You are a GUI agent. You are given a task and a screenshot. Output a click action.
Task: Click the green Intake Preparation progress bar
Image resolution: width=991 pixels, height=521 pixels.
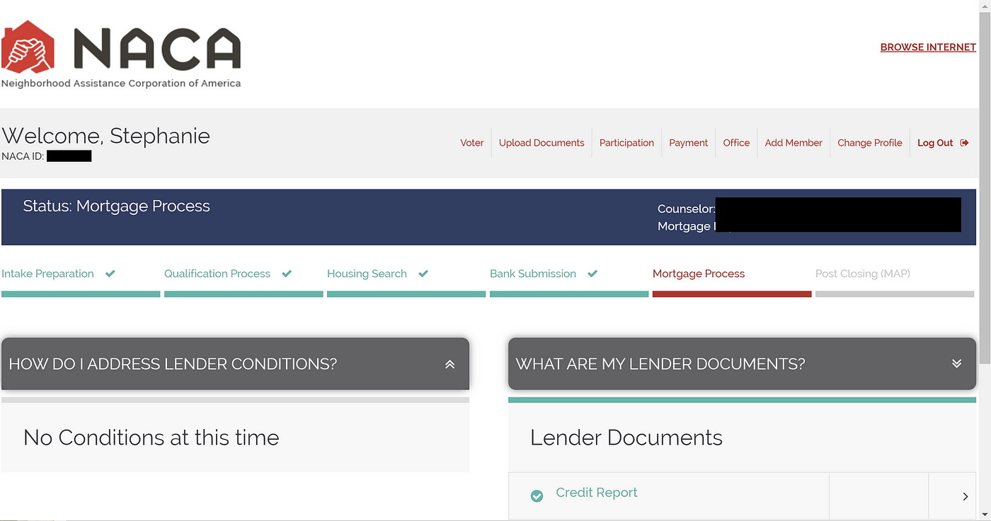tap(81, 294)
